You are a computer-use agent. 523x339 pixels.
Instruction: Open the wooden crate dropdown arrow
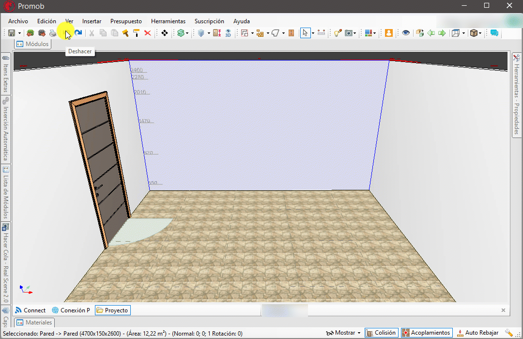tap(480, 33)
